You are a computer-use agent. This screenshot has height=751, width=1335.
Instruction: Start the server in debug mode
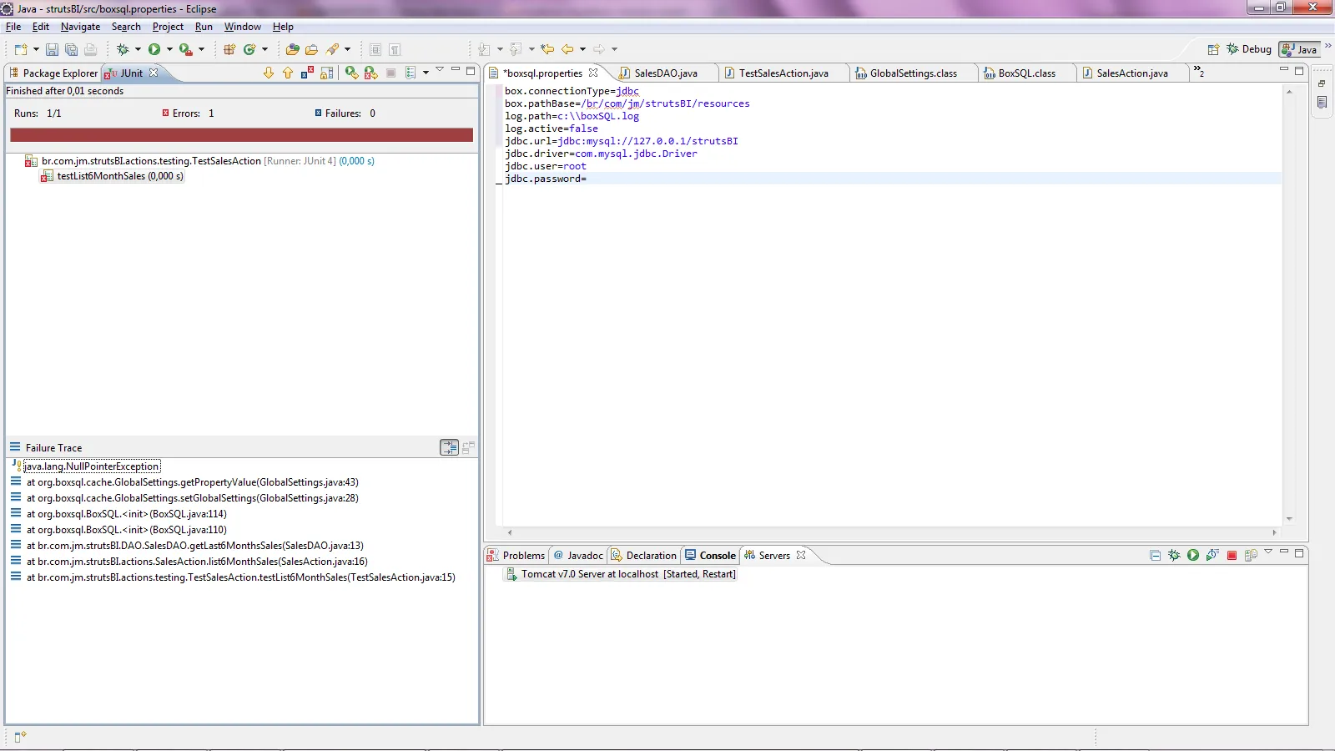pos(1174,556)
